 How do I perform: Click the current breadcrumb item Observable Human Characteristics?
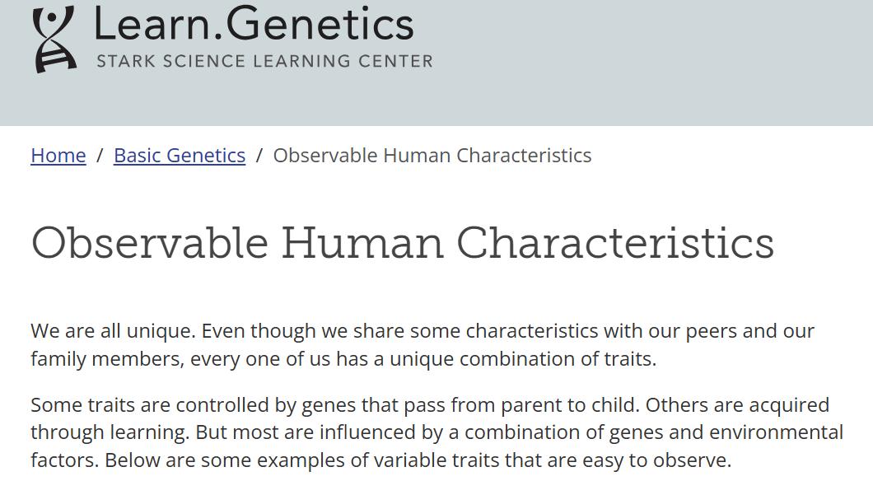pos(432,156)
